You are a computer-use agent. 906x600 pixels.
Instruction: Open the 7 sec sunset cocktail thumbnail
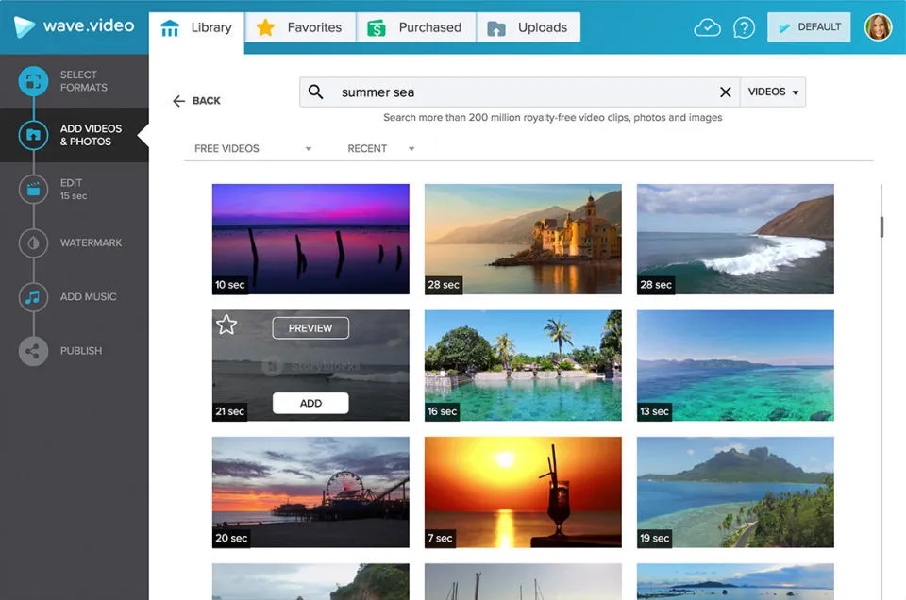(523, 492)
